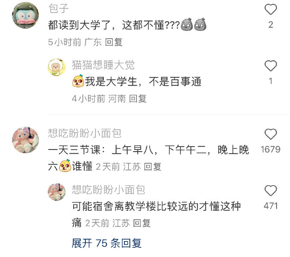Open the username 猫猫想睡大觉

point(103,65)
